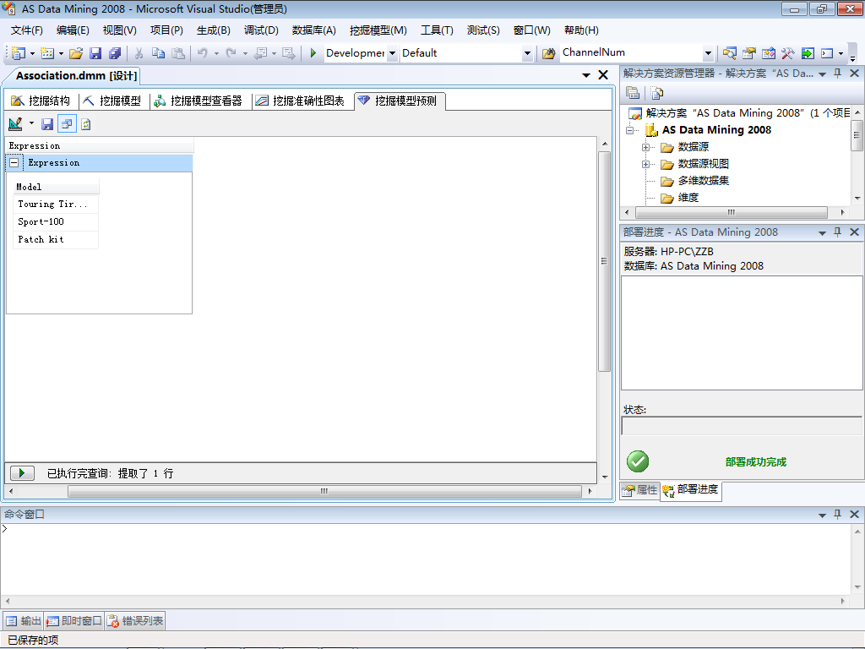Click the Open File folder icon

[76, 53]
